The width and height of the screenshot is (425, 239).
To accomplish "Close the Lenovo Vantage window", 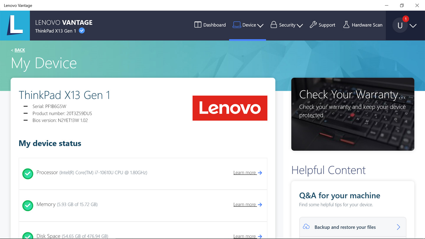I will (417, 5).
